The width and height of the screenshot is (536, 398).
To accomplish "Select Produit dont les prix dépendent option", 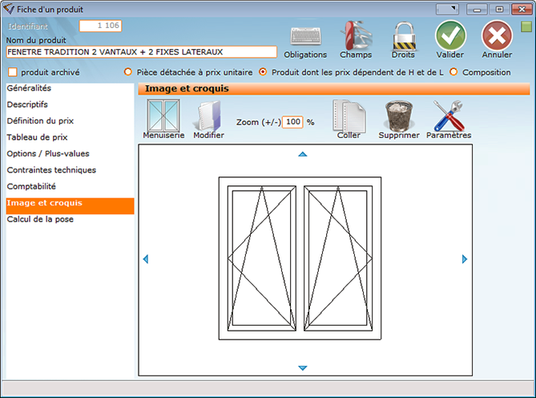I will 263,72.
